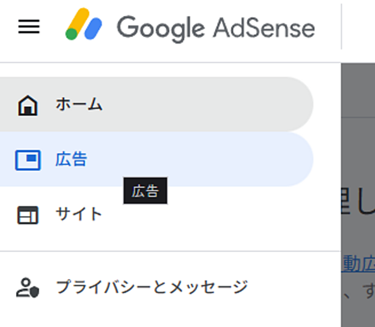
Task: Click the partial gray text below the blue link
Action: (358, 291)
